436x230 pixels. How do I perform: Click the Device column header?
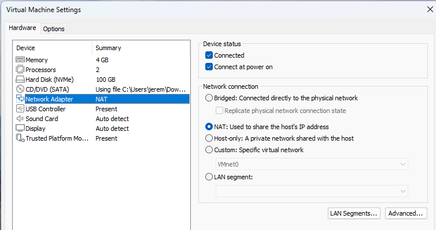(53, 48)
